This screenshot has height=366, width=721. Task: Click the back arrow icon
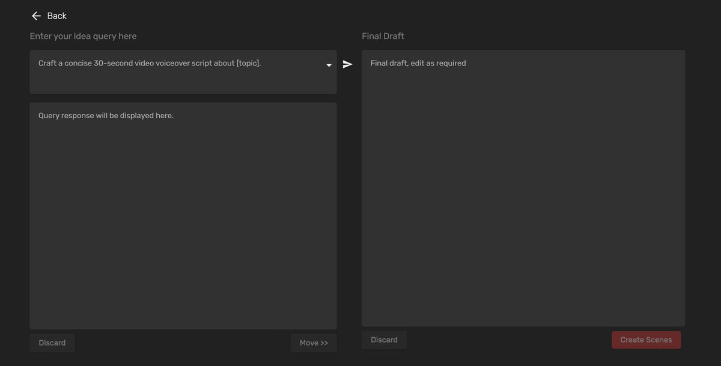pos(37,16)
